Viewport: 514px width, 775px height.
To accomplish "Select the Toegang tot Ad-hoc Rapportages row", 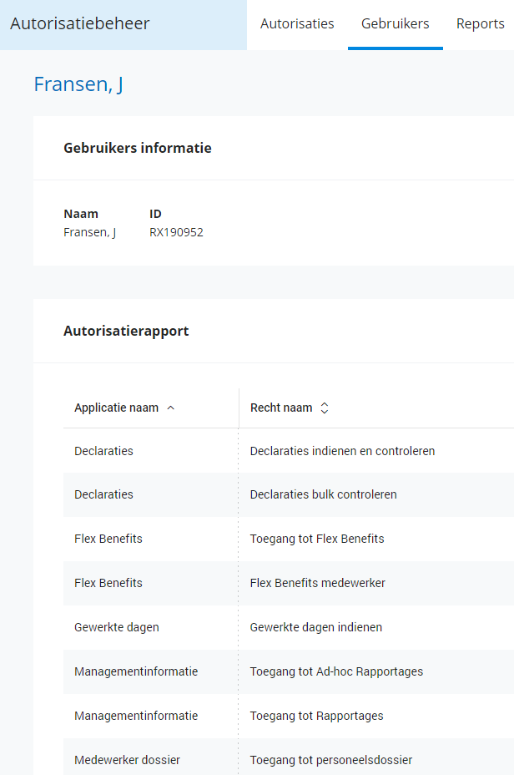I will tap(336, 671).
